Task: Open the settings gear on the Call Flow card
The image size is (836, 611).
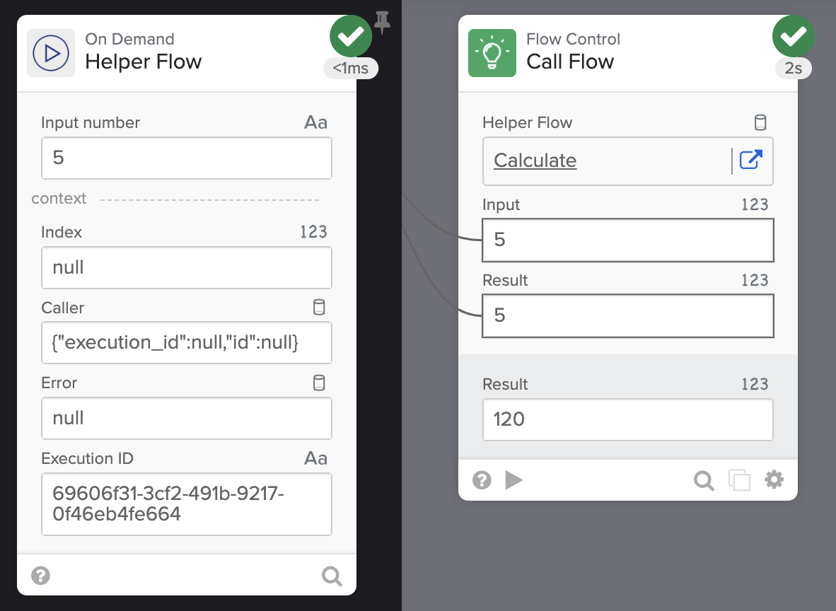Action: 774,480
